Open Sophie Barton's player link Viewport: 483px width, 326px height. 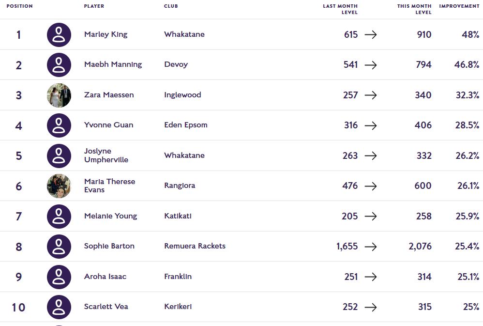coord(109,246)
